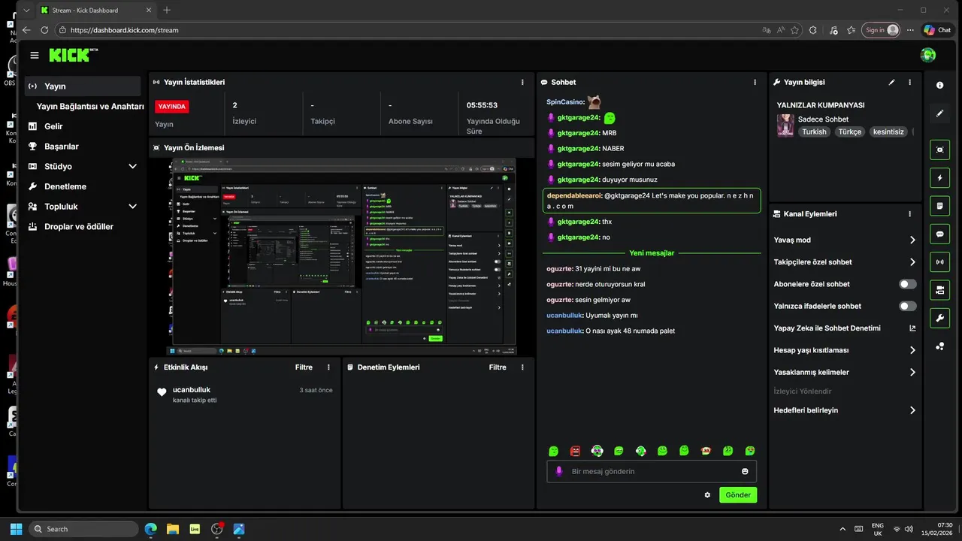Image resolution: width=962 pixels, height=541 pixels.
Task: Open Windows Start menu
Action: click(x=16, y=529)
